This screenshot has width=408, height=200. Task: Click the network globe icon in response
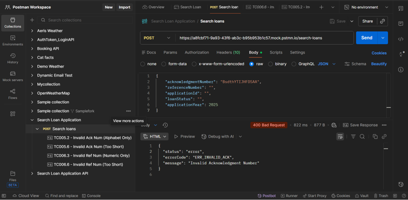click(x=334, y=125)
